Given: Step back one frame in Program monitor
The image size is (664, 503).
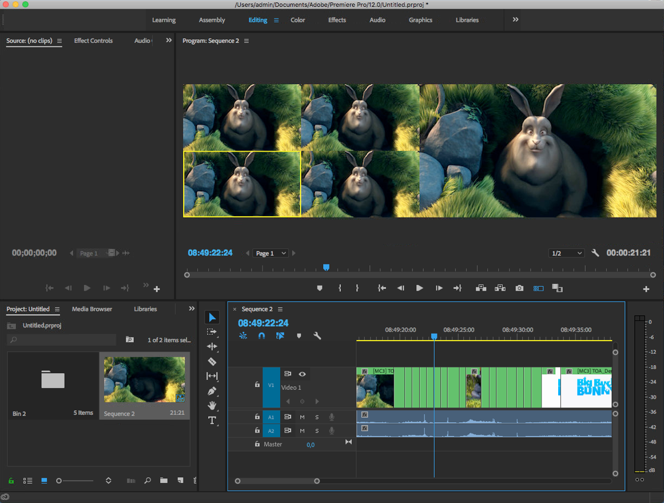Looking at the screenshot, I should tap(400, 288).
